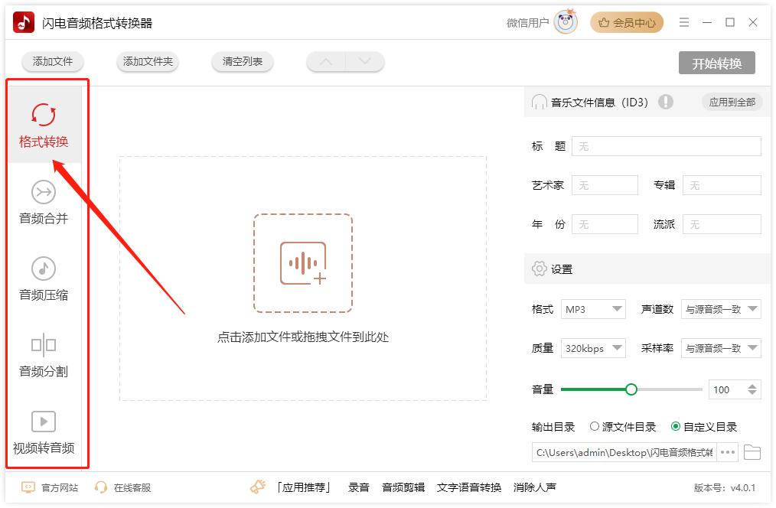The width and height of the screenshot is (776, 508).
Task: Switch to 音频合并 (audio merge) mode
Action: pos(44,204)
